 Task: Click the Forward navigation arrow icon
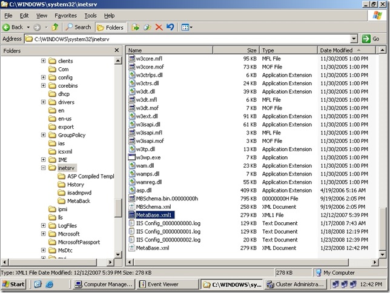point(37,27)
